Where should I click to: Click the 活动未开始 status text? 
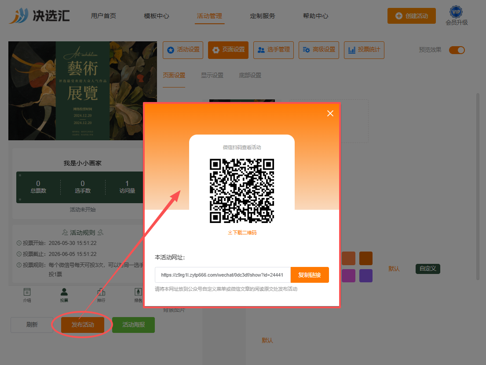pos(82,210)
